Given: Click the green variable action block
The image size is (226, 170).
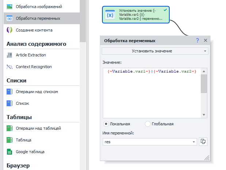Looking at the screenshot, I should pos(136,15).
